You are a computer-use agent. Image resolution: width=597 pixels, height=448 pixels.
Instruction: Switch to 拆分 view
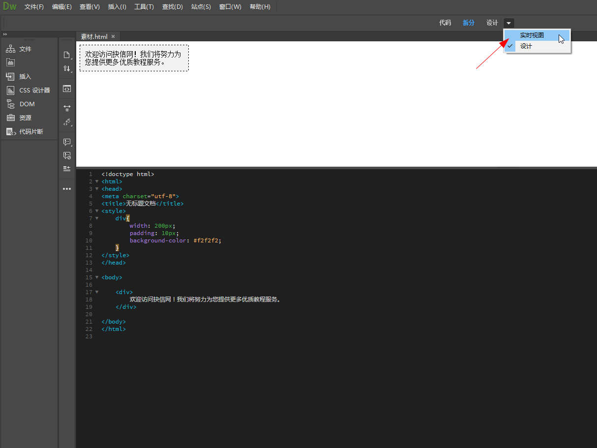point(469,23)
